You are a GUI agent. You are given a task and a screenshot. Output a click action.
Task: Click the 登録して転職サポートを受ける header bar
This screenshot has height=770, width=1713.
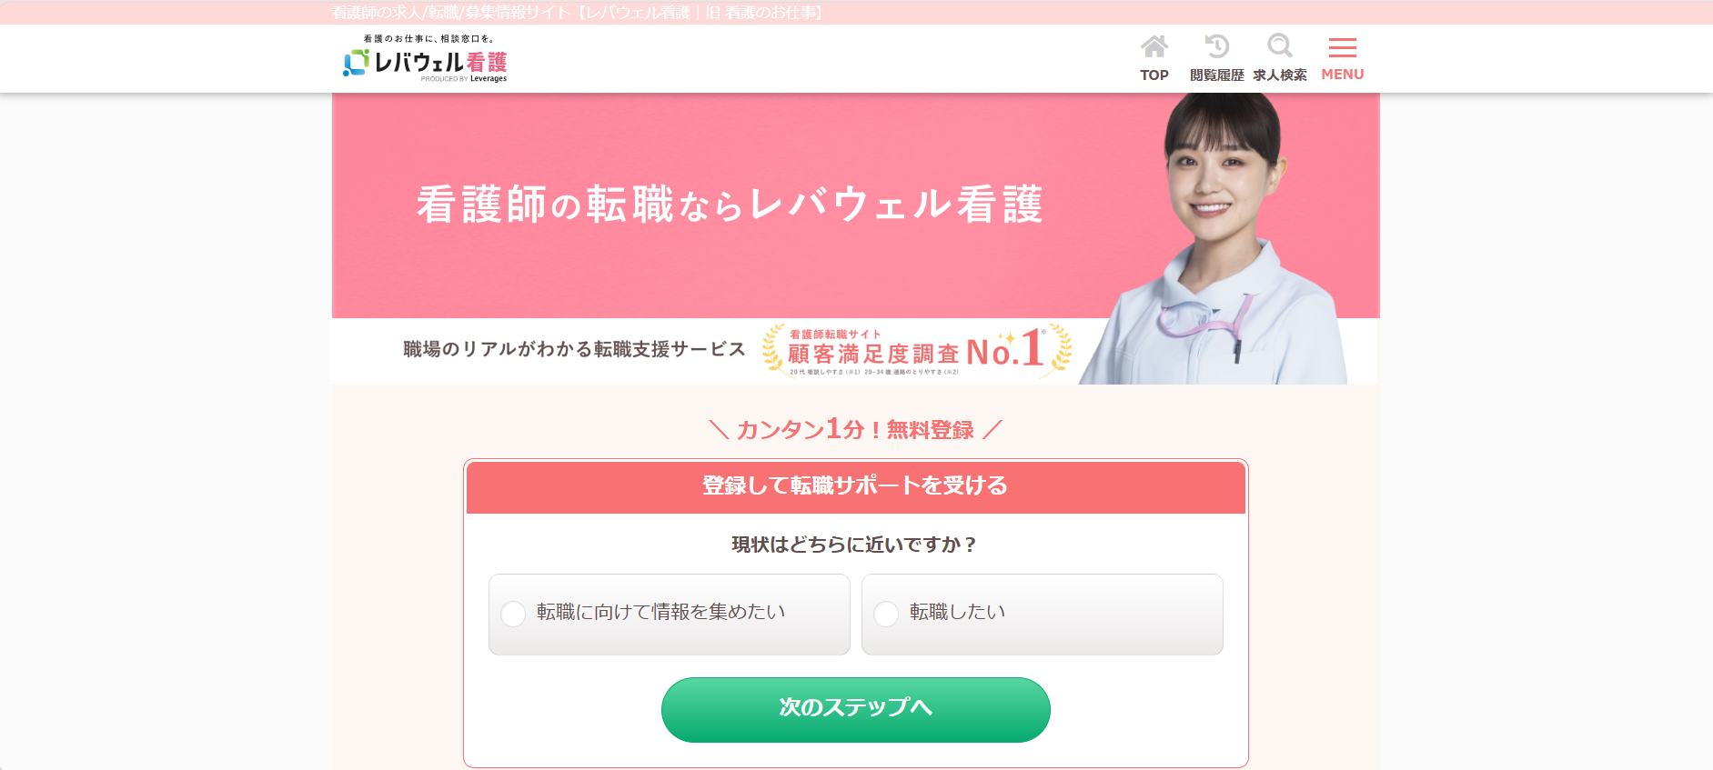tap(856, 486)
